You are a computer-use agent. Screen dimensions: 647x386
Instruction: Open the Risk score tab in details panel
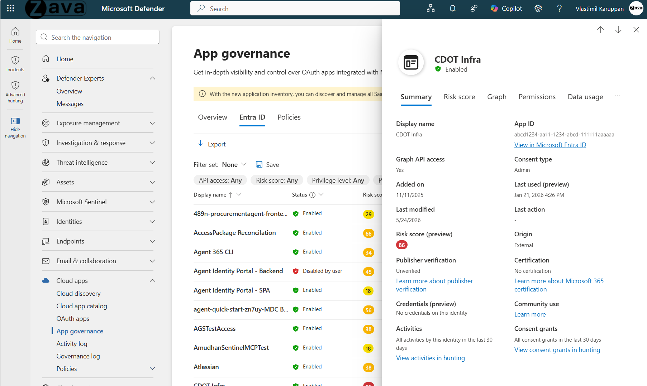tap(459, 97)
